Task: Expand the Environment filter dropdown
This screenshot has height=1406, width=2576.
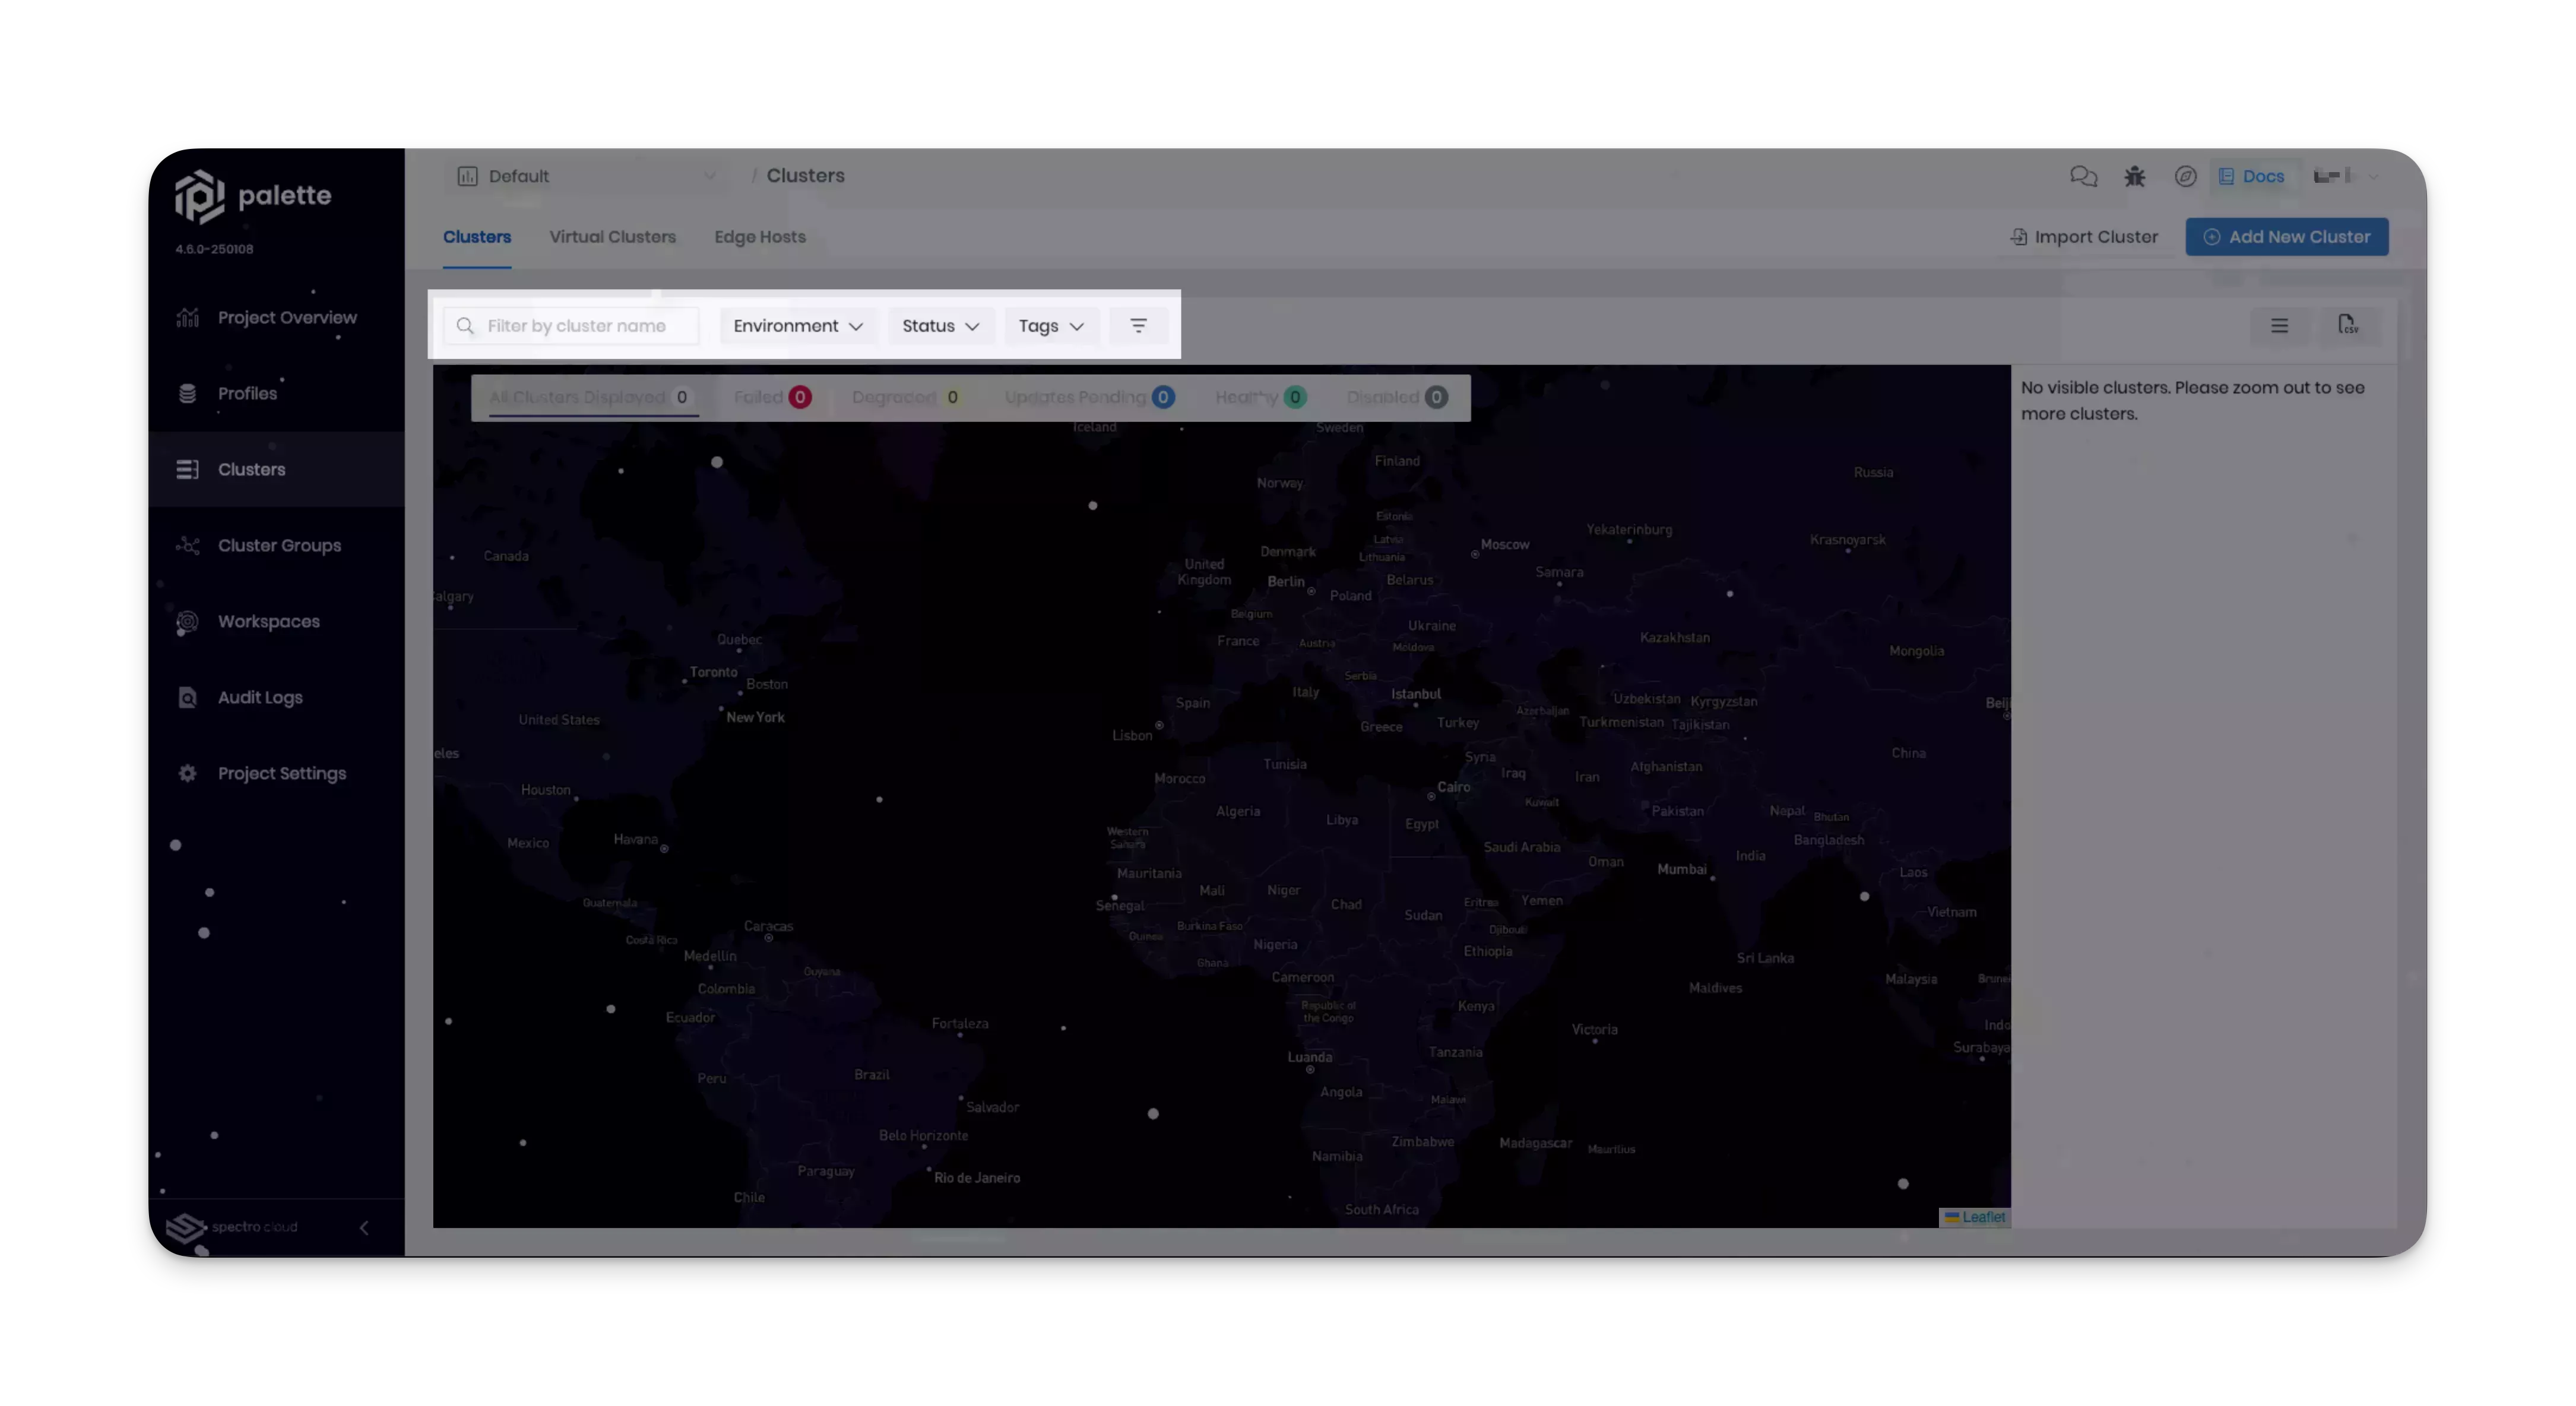Action: point(794,325)
